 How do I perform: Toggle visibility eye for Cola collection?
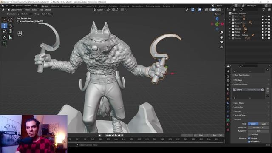tap(266, 26)
